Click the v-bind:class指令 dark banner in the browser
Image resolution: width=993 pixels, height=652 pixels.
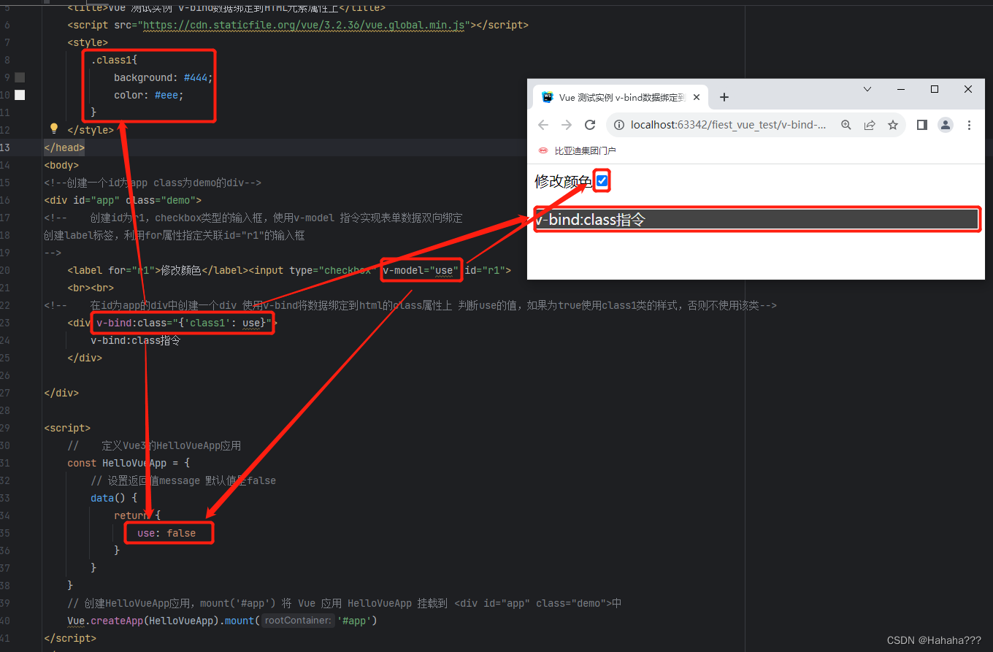[x=756, y=219]
